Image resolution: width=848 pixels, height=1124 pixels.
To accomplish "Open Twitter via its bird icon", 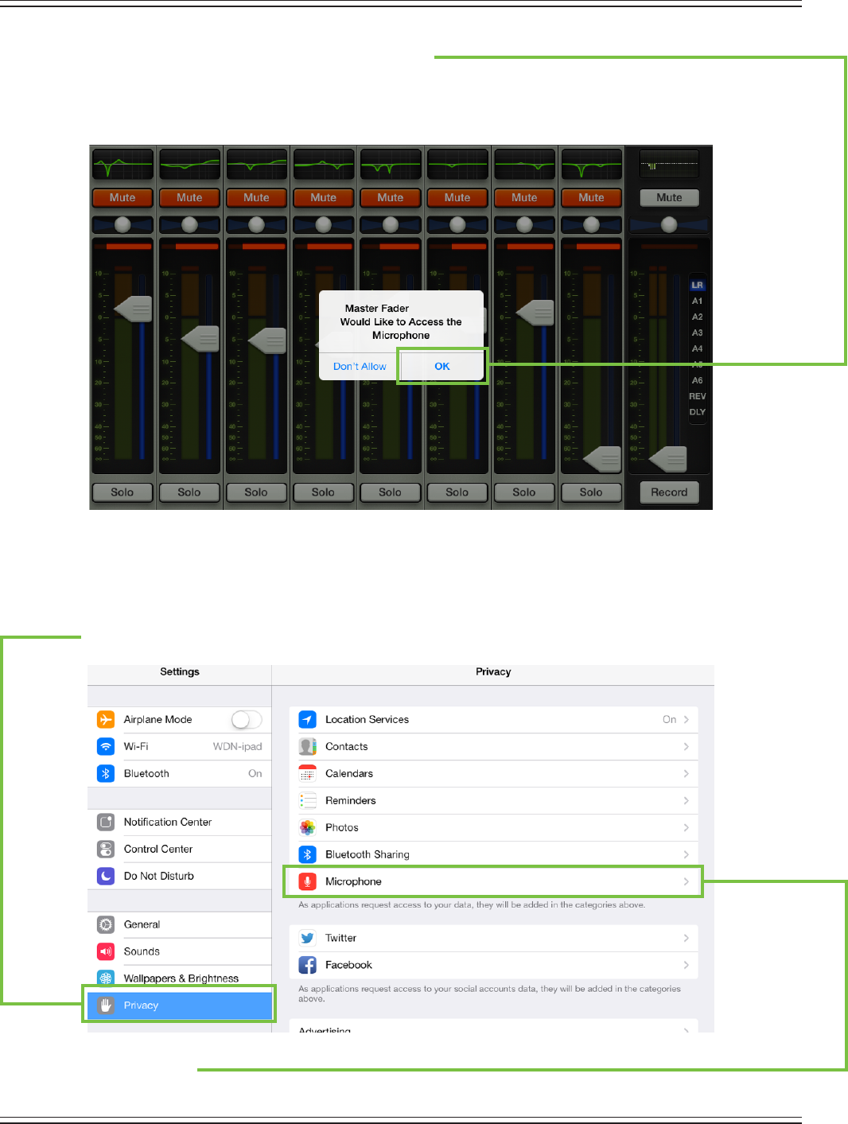I will (x=308, y=938).
